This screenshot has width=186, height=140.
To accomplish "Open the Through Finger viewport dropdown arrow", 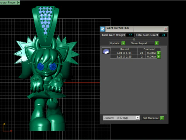I will click(19, 2).
